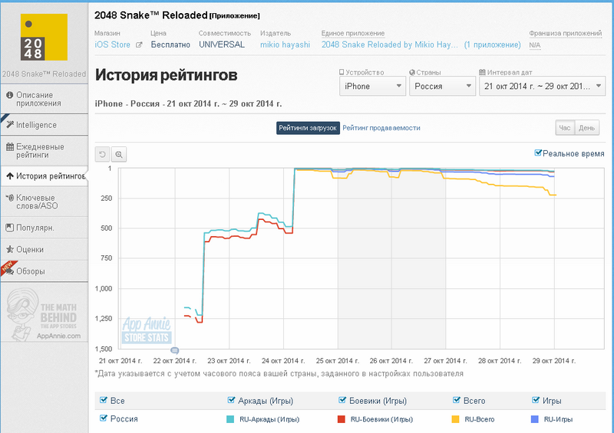Toggle the Аркады (Игры) checkbox
The width and height of the screenshot is (614, 433).
tap(231, 400)
